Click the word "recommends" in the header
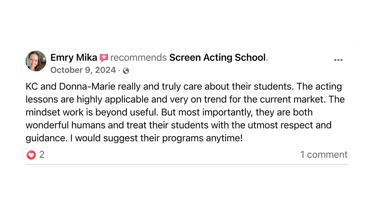Viewport: 375px width, 211px height. click(138, 58)
